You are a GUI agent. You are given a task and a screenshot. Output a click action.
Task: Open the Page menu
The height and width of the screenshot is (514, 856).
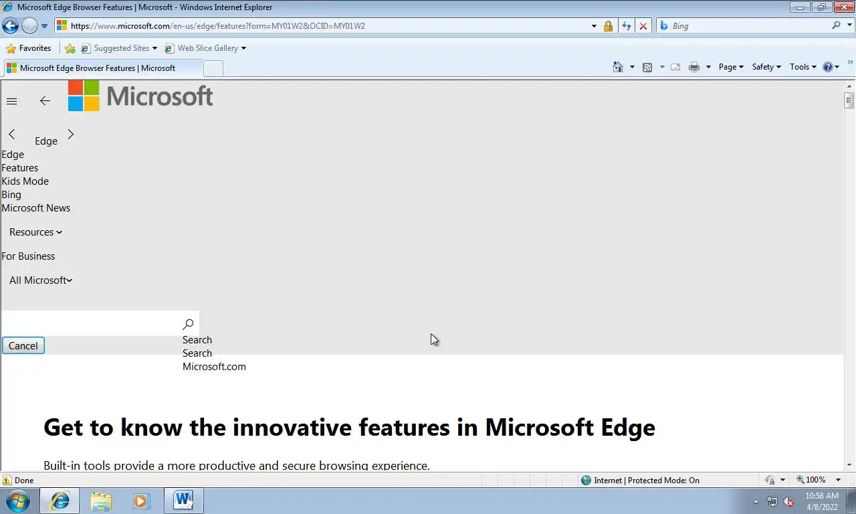(x=731, y=67)
